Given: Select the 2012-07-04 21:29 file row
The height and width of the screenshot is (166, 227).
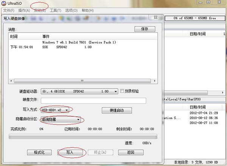Looking at the screenshot, I should point(204,113).
